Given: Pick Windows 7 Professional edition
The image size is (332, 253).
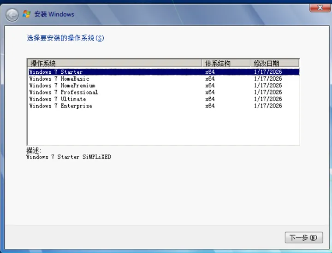Looking at the screenshot, I should 164,92.
